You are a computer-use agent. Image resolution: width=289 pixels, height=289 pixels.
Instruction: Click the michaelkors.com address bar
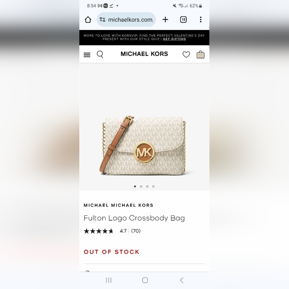click(126, 19)
